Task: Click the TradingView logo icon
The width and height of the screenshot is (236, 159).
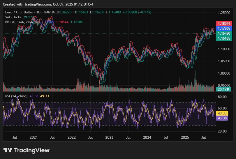Action: coord(8,150)
